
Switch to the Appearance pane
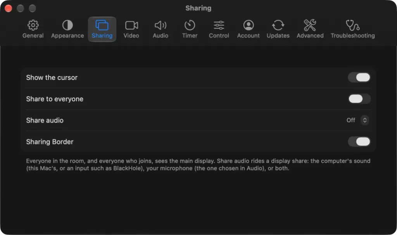[67, 29]
